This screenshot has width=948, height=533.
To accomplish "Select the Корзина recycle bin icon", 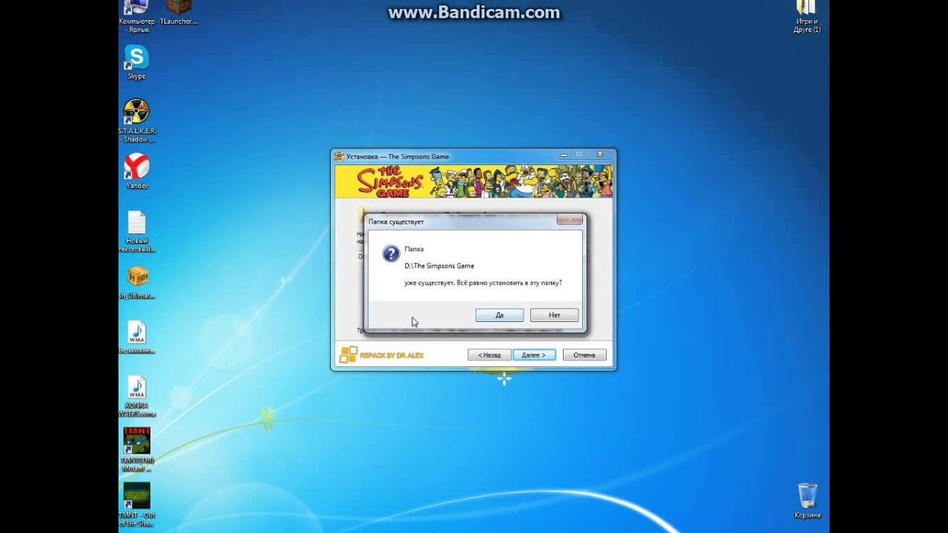I will (x=807, y=500).
